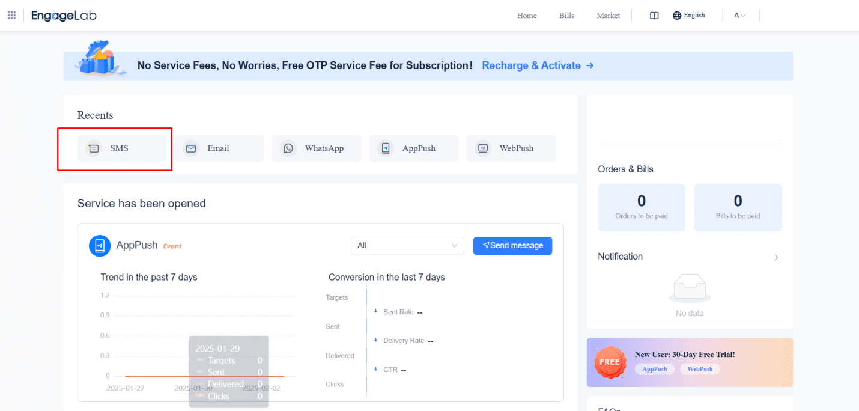Open the app grid menu icon

coord(11,16)
